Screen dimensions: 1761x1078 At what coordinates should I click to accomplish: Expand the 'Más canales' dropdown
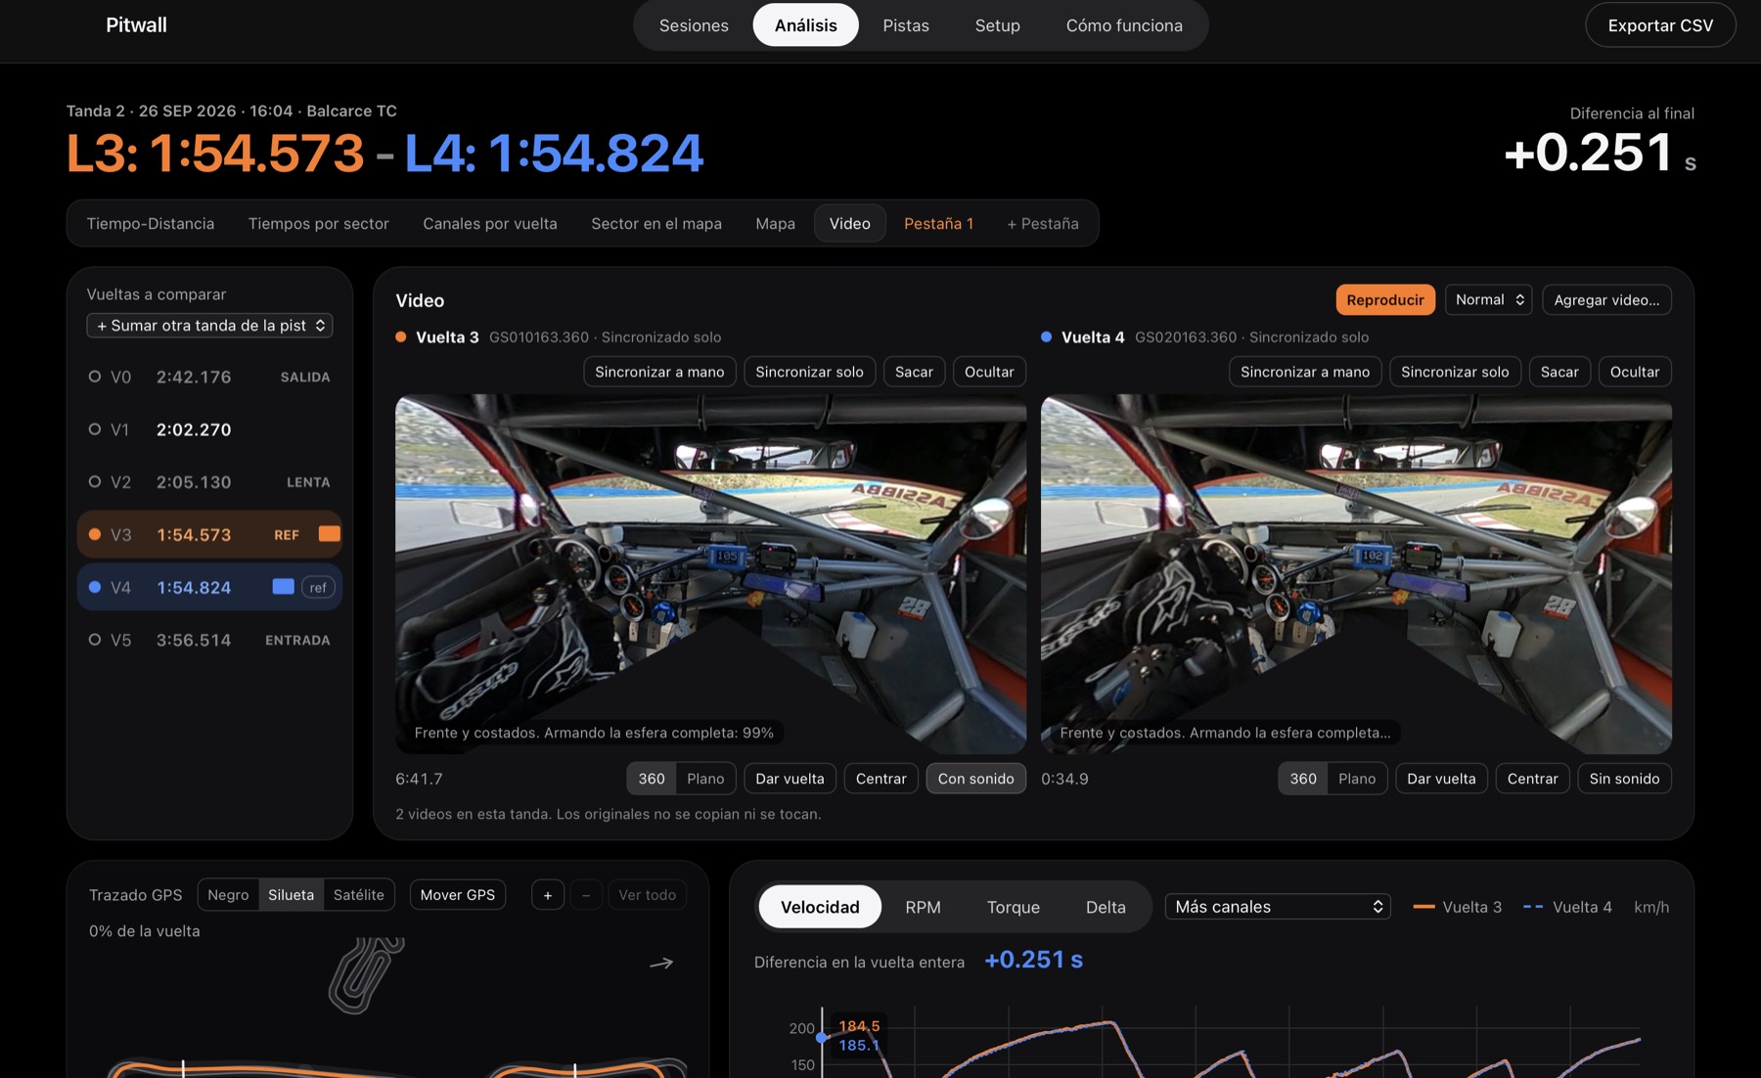pos(1278,907)
